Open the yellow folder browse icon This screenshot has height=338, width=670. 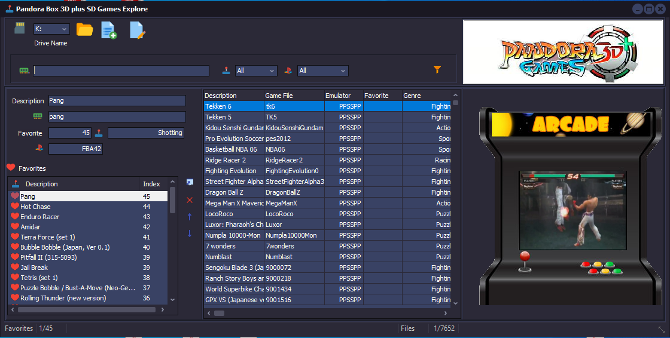[84, 29]
